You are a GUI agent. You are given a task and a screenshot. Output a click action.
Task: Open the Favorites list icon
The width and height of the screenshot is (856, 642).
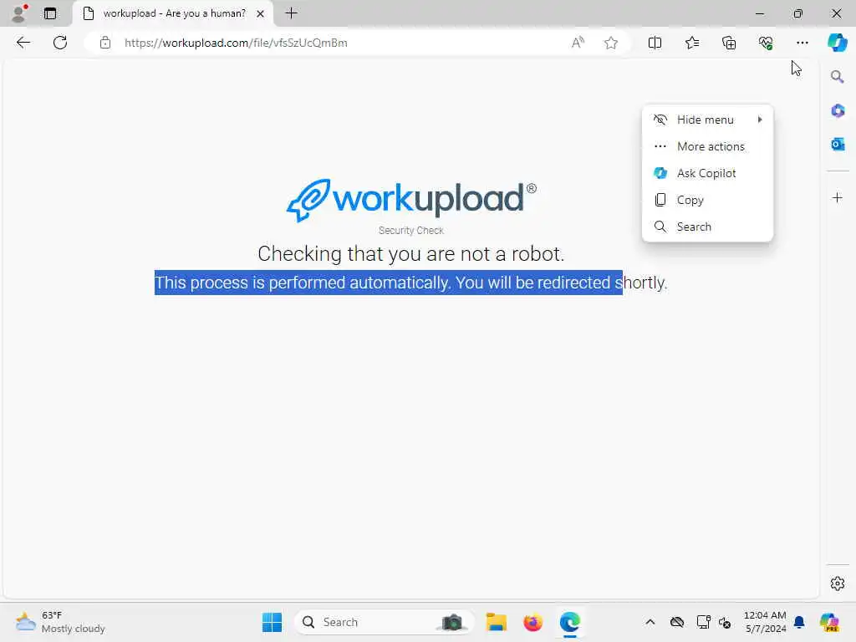(x=691, y=43)
